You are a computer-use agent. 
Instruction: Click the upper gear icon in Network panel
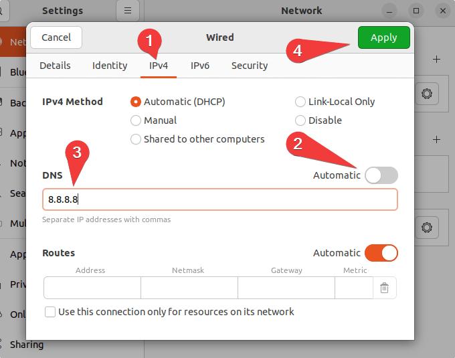(426, 94)
